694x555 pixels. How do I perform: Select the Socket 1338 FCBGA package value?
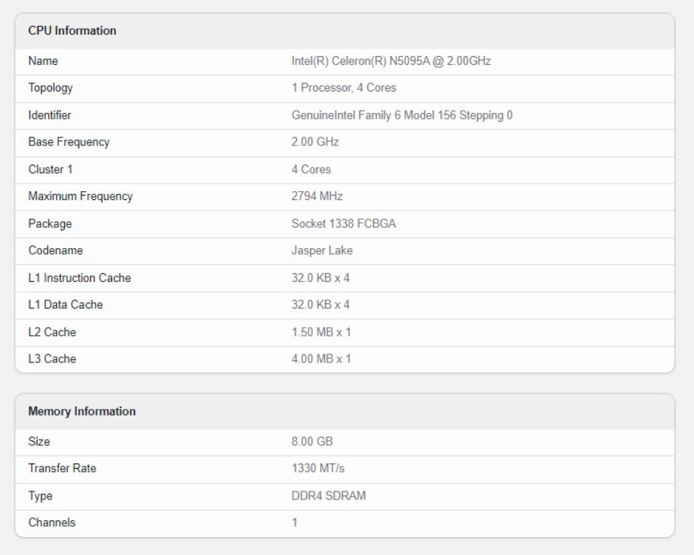click(343, 224)
